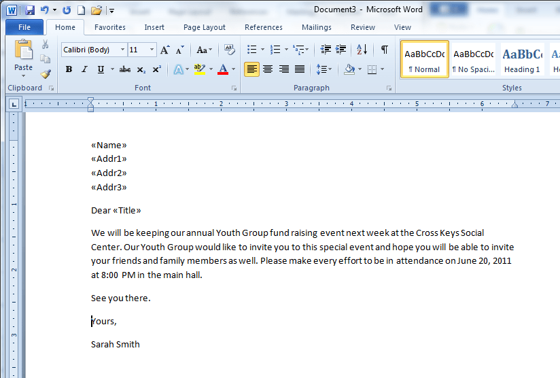Image resolution: width=560 pixels, height=378 pixels.
Task: Open the File tab
Action: click(24, 27)
